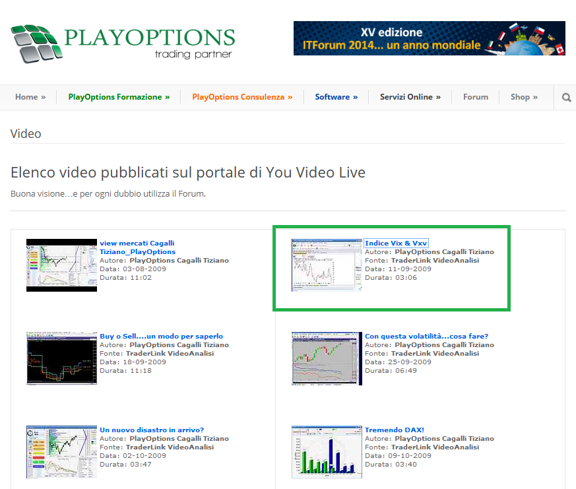576x489 pixels.
Task: Open the Shop menu
Action: click(x=524, y=97)
